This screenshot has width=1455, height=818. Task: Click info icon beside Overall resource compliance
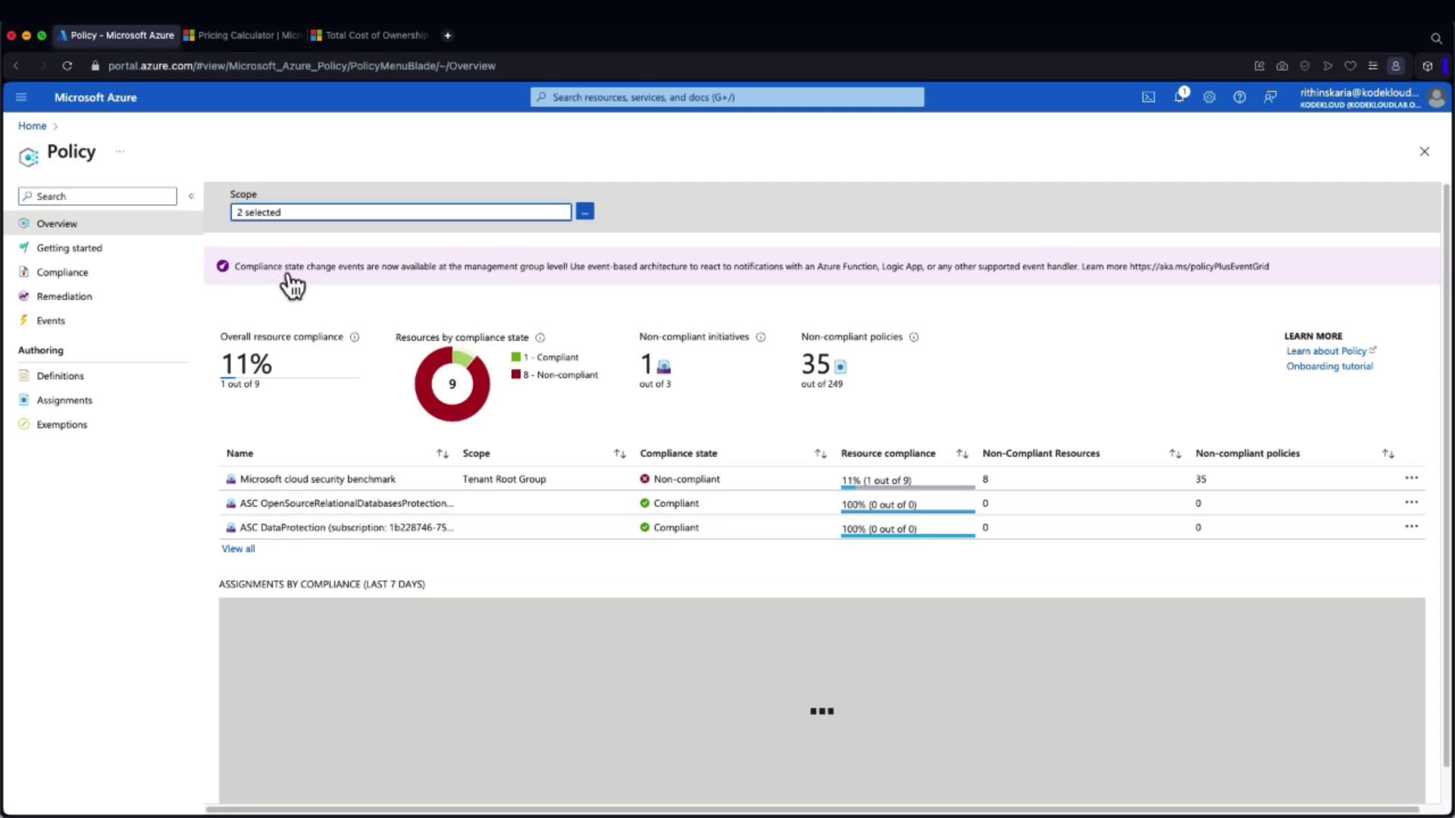pos(355,337)
